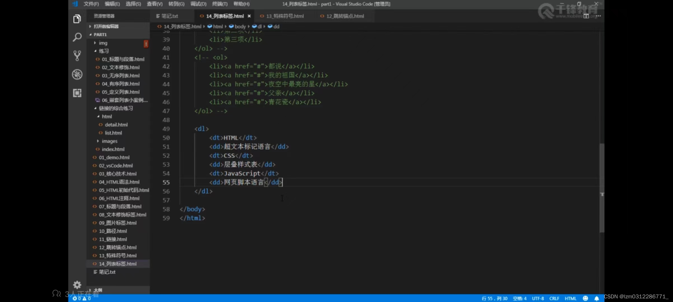Open the Source Control view icon
This screenshot has height=302, width=673.
tap(77, 56)
